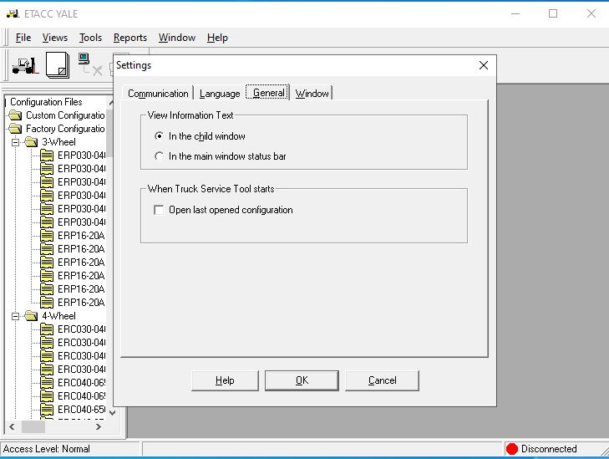Click tree horizontal scrollbar left arrow
Screen dimensions: 609x459
[x=12, y=426]
